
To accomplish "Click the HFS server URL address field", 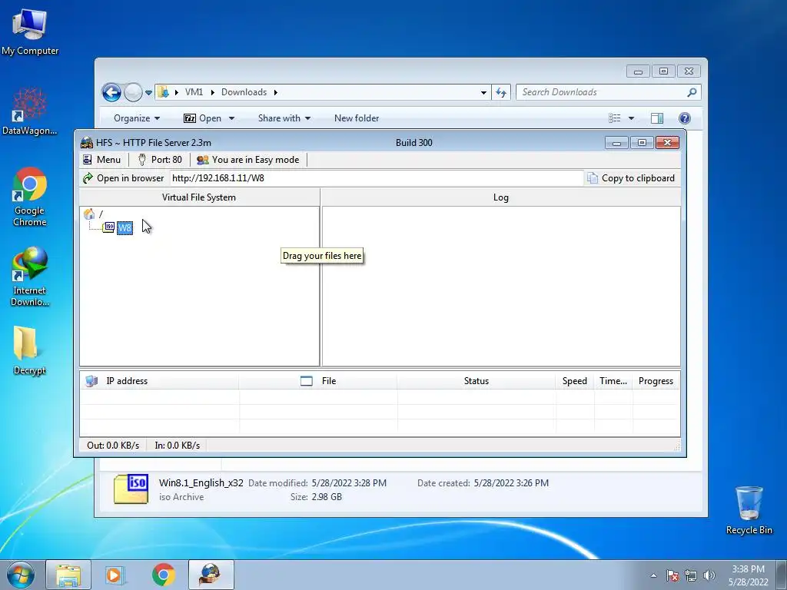I will (x=377, y=178).
